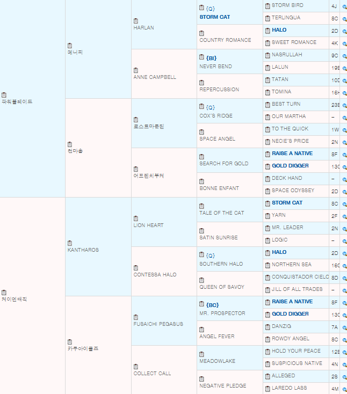Open the 케이엔매직 dam entry
The height and width of the screenshot is (394, 347).
[13, 299]
